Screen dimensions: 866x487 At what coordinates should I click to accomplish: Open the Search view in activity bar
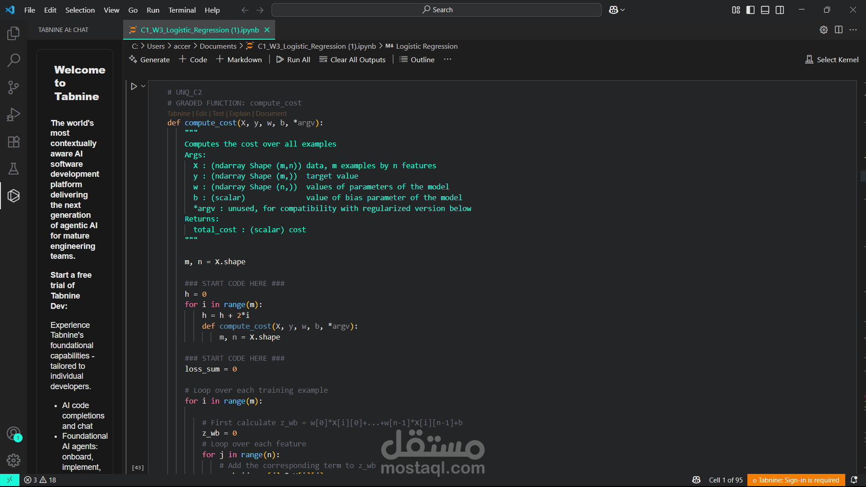pos(14,60)
